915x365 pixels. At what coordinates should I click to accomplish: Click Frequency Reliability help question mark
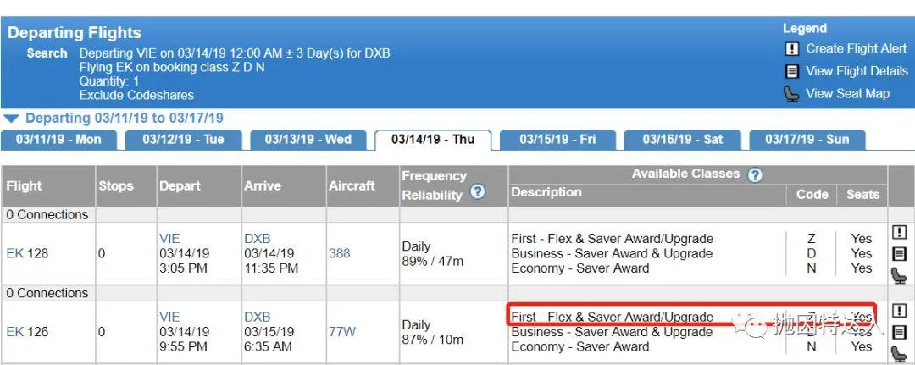pos(477,192)
